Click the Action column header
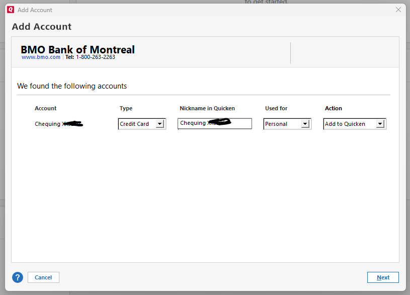Viewport: 410px width, 295px height. pyautogui.click(x=334, y=108)
